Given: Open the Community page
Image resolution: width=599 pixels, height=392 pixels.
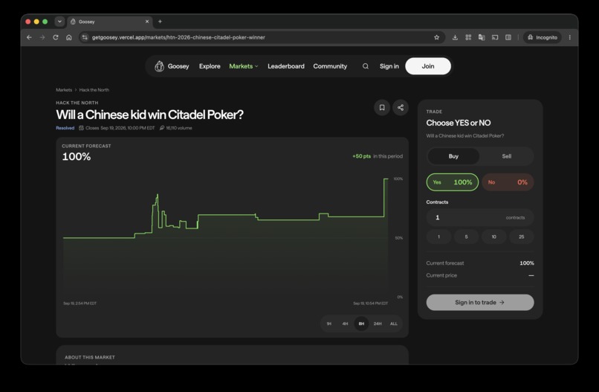Looking at the screenshot, I should 330,66.
